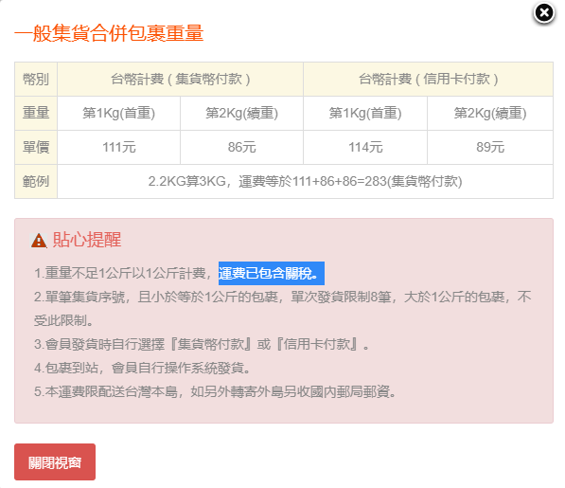Screen dimensions: 565x488
Task: Click the 單價 row label
Action: [x=36, y=148]
